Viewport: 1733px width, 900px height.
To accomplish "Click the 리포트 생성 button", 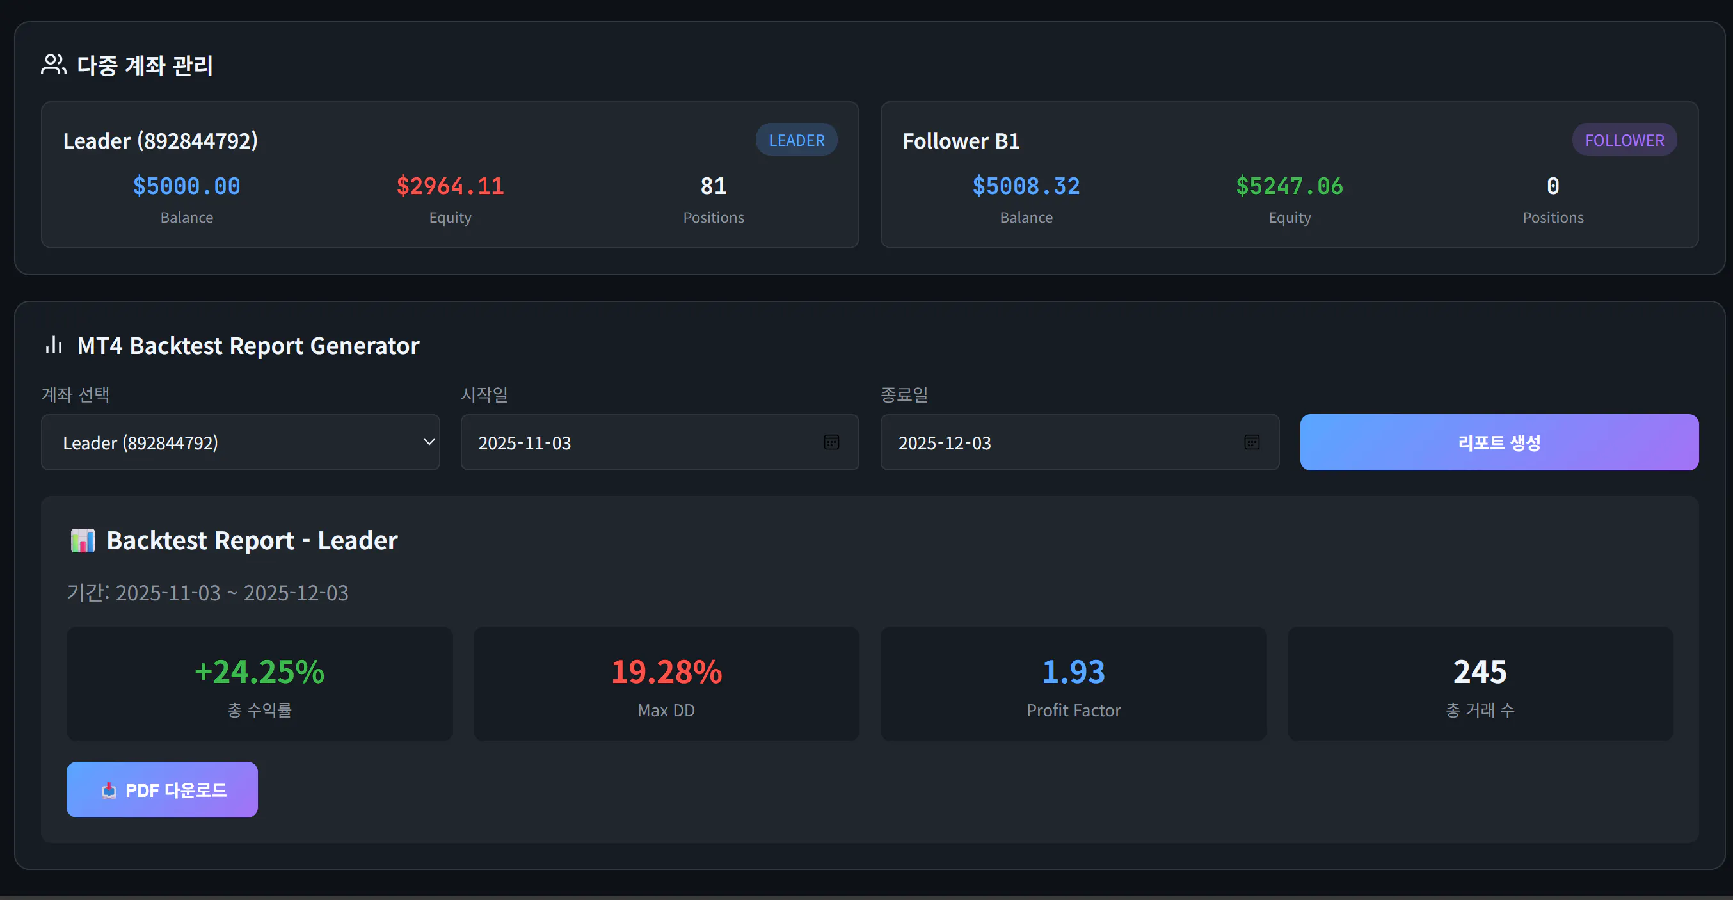I will click(x=1498, y=442).
